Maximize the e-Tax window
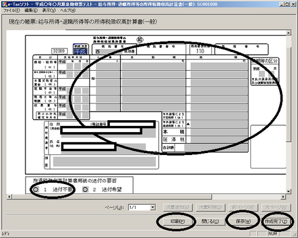 [287, 4]
